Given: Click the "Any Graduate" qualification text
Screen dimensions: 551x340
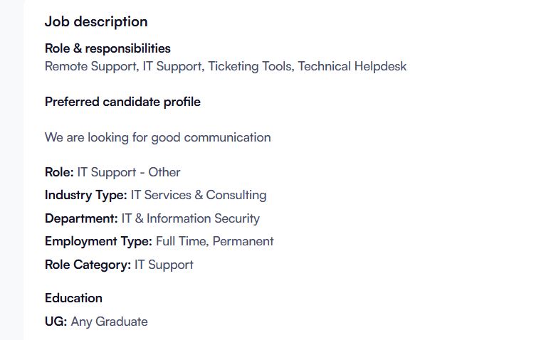Looking at the screenshot, I should 109,322.
